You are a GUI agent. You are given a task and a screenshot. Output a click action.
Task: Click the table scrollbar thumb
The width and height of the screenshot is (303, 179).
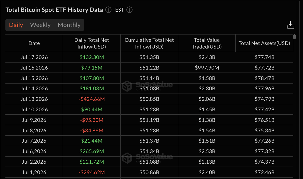294,37
